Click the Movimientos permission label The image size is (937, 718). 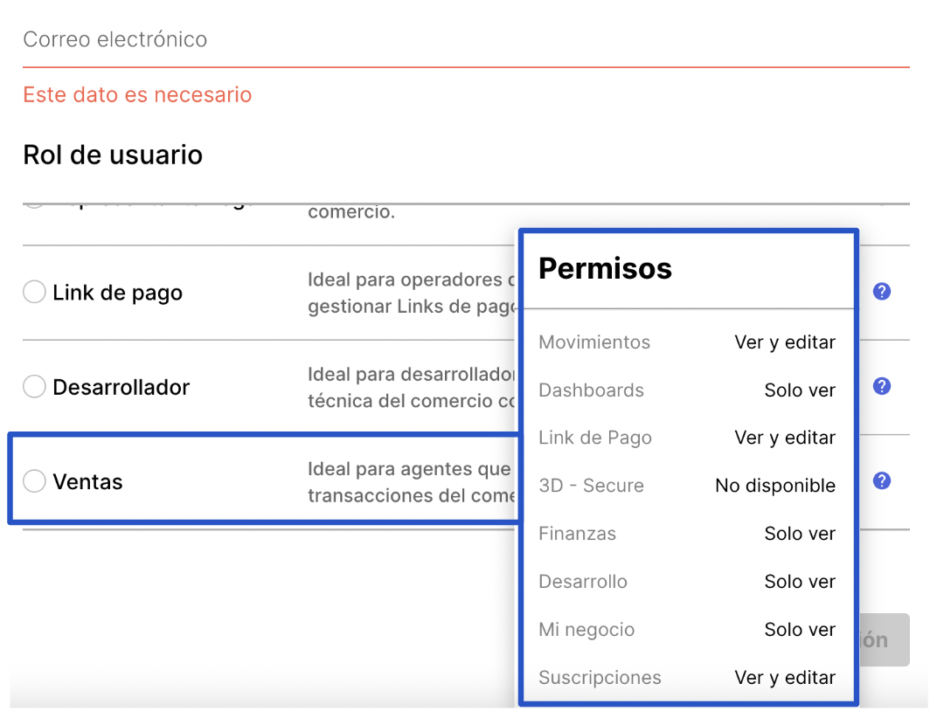point(594,342)
